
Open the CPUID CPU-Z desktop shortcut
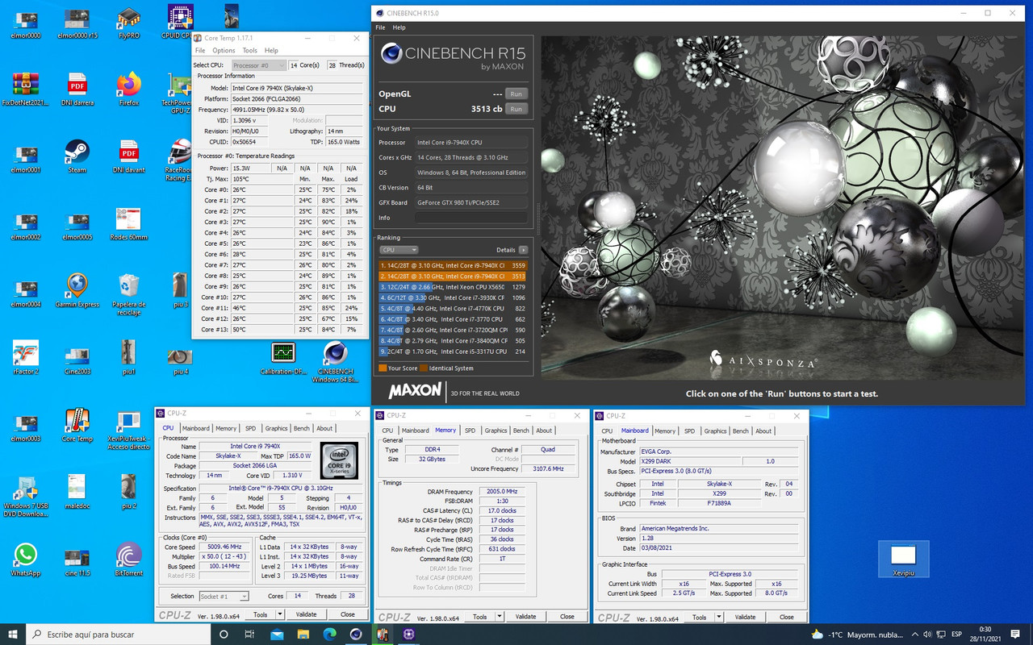coord(180,23)
